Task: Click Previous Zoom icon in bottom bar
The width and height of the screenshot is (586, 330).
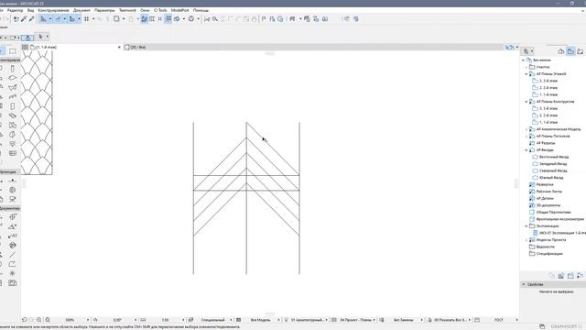Action: click(25, 320)
